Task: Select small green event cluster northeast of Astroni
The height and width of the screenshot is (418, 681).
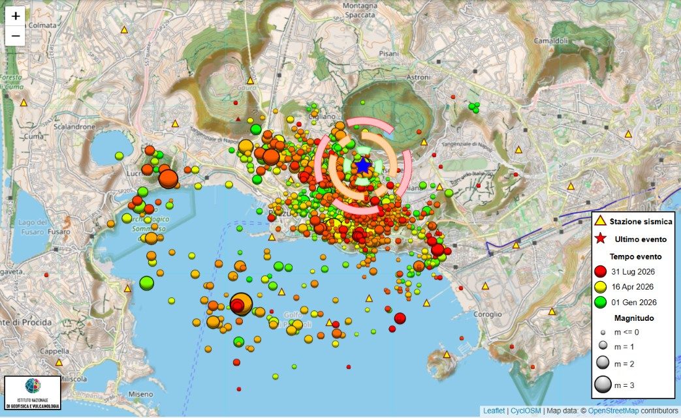Action: coord(474,107)
